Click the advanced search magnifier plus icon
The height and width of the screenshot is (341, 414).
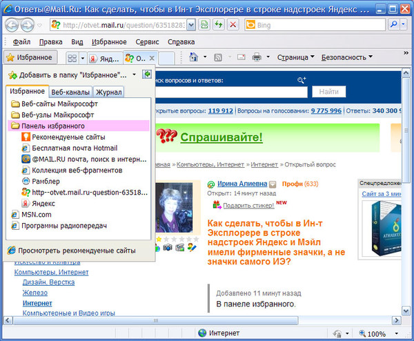(302, 80)
